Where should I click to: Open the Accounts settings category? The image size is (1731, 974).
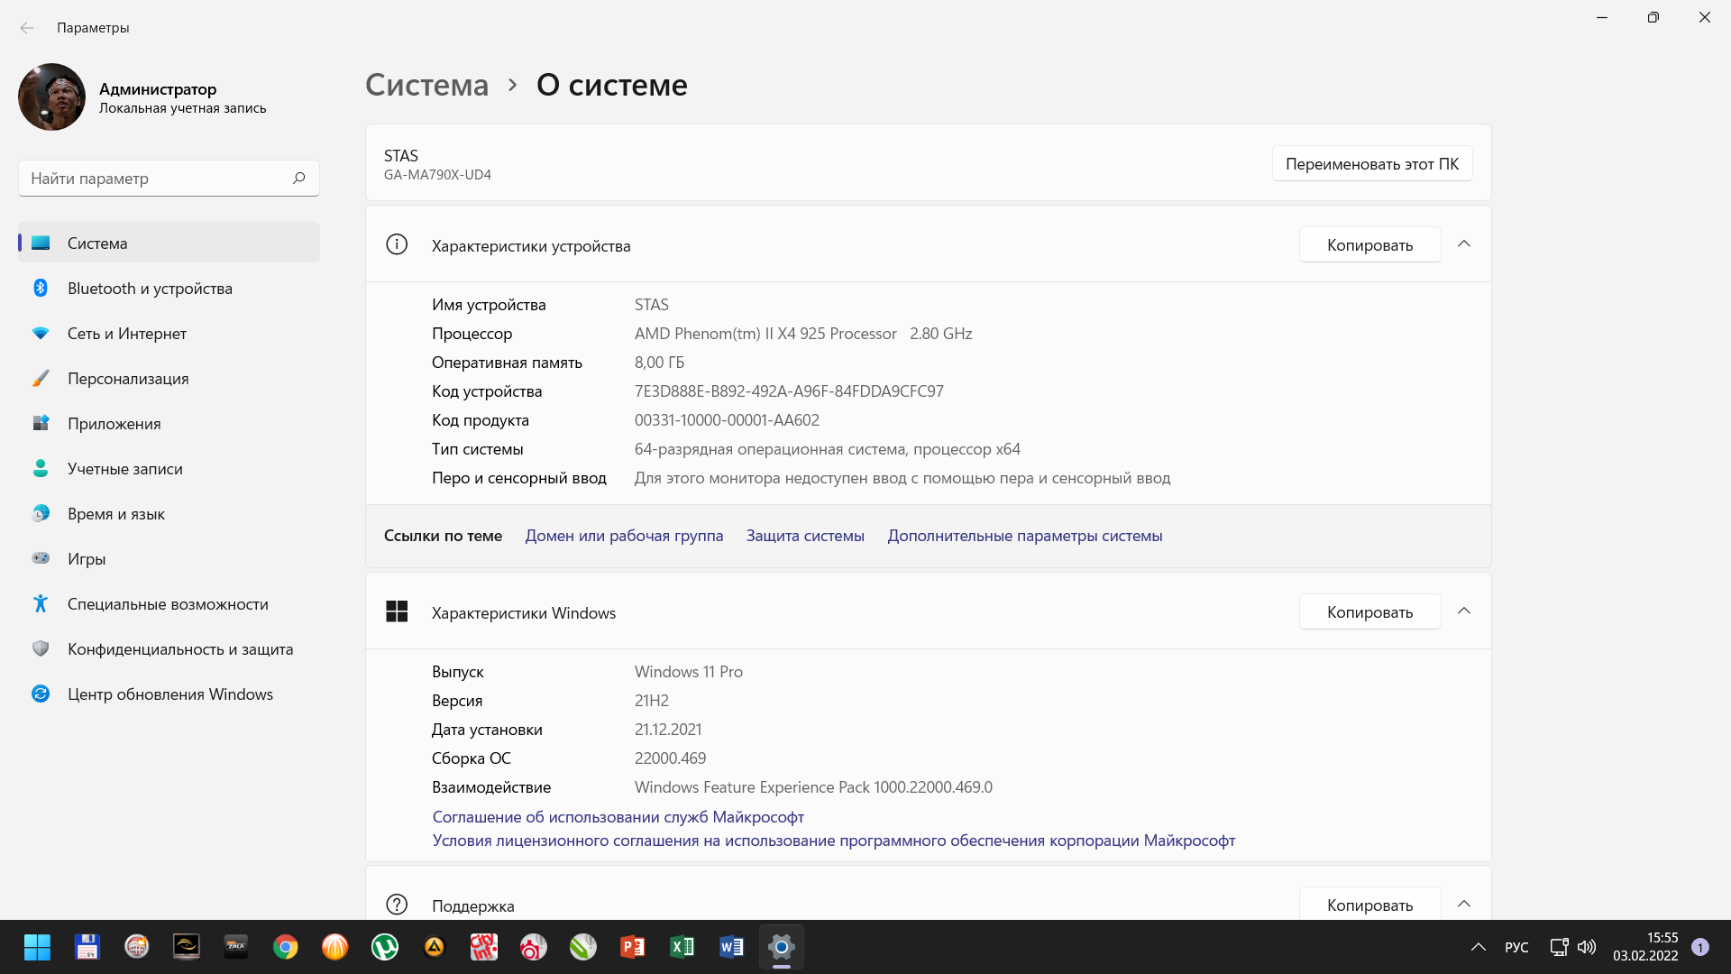click(x=124, y=468)
